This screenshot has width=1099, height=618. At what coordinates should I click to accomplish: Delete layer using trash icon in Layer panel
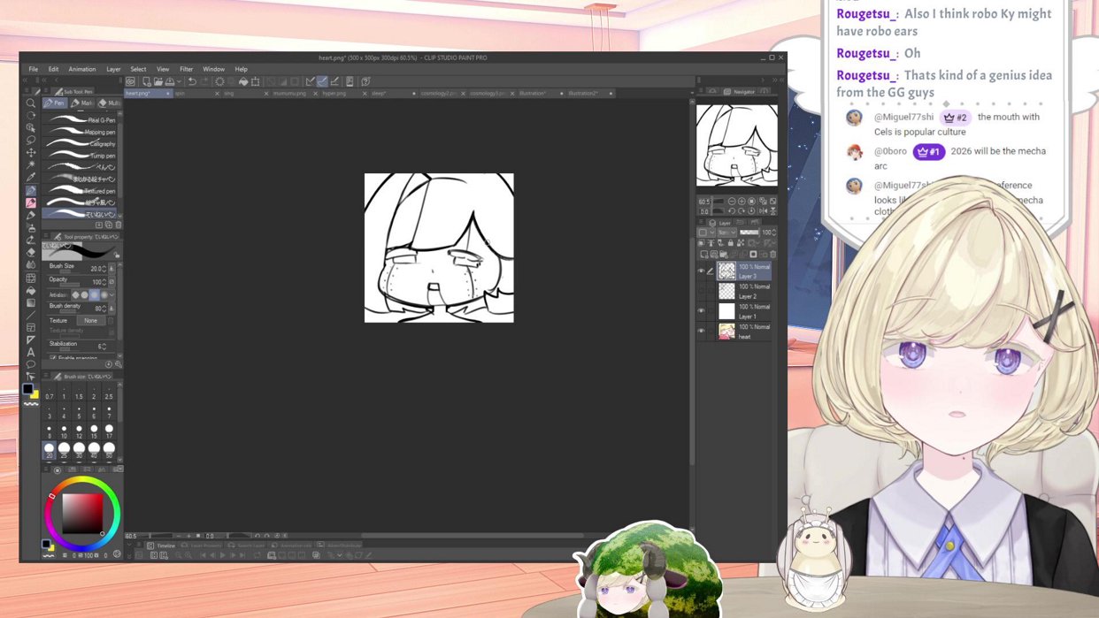[x=773, y=254]
